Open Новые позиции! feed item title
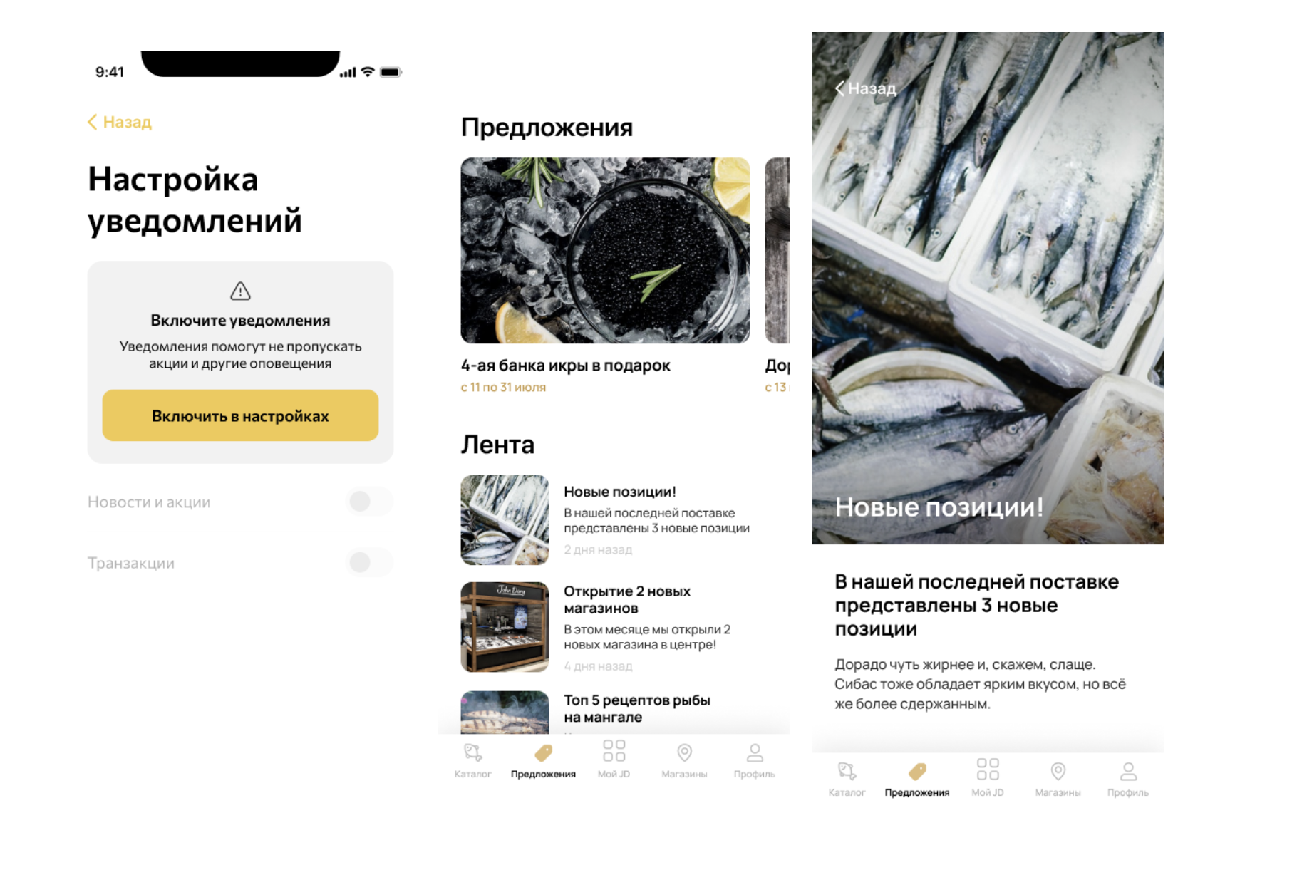 pos(620,492)
